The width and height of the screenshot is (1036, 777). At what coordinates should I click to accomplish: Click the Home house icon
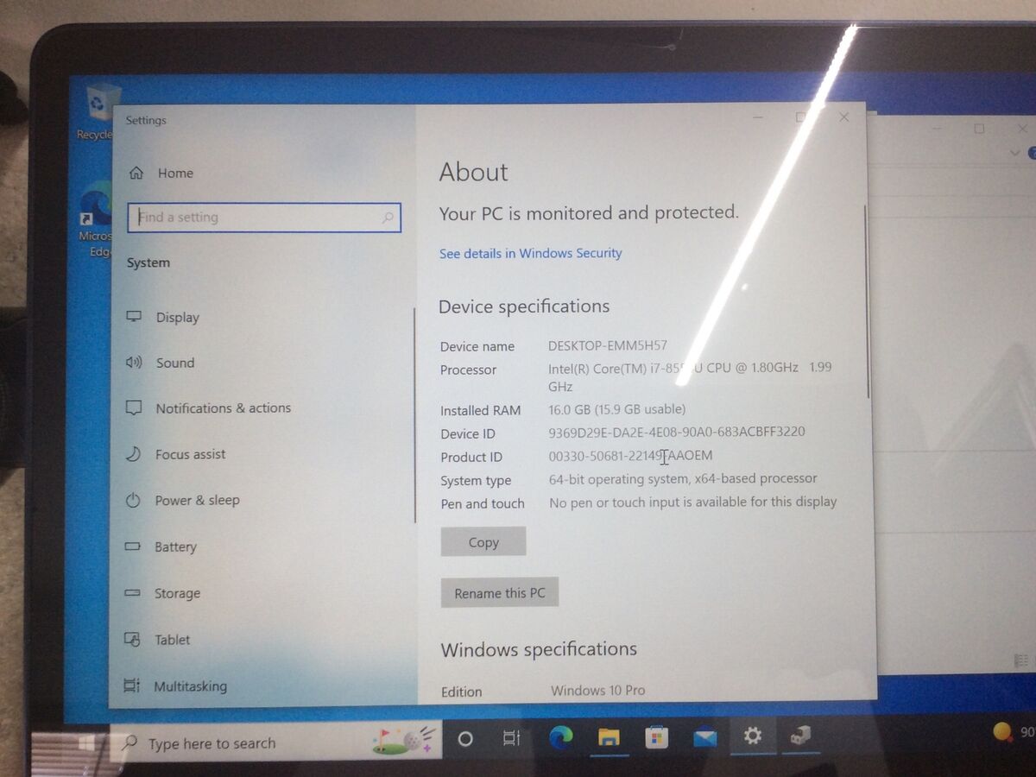[136, 173]
